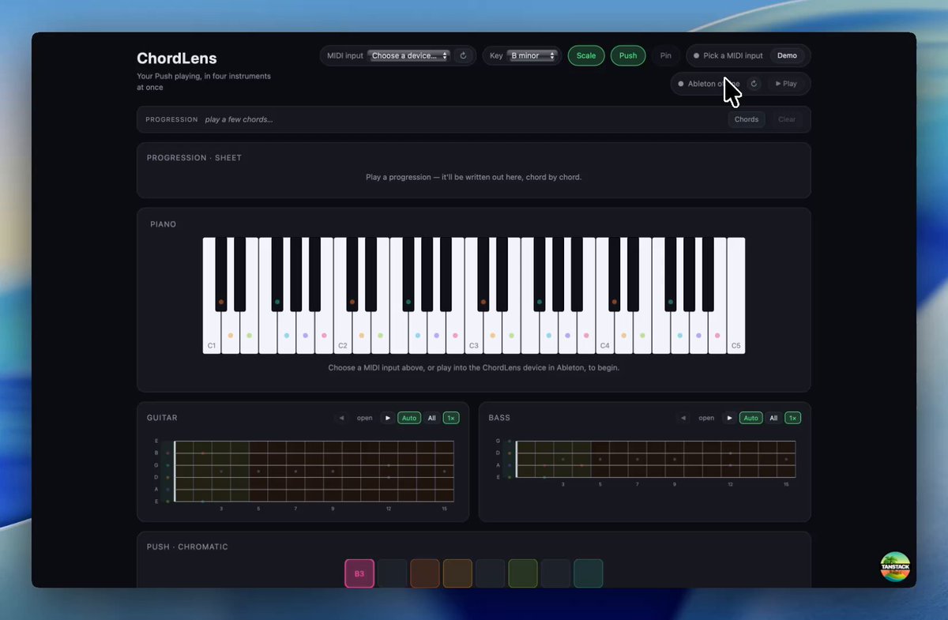Launch the Demo mode button
This screenshot has height=620, width=948.
(x=787, y=56)
